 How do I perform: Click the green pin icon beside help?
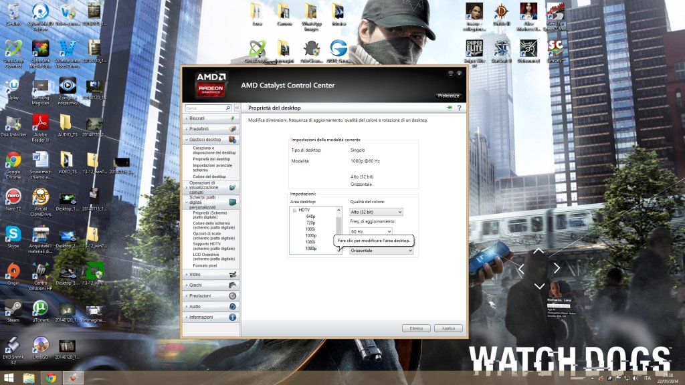tap(449, 108)
